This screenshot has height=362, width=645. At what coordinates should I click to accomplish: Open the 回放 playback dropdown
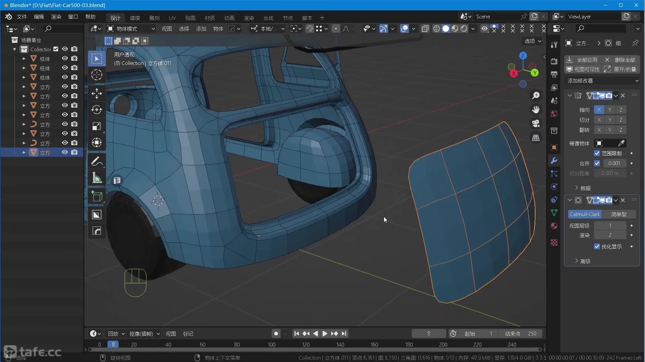116,334
